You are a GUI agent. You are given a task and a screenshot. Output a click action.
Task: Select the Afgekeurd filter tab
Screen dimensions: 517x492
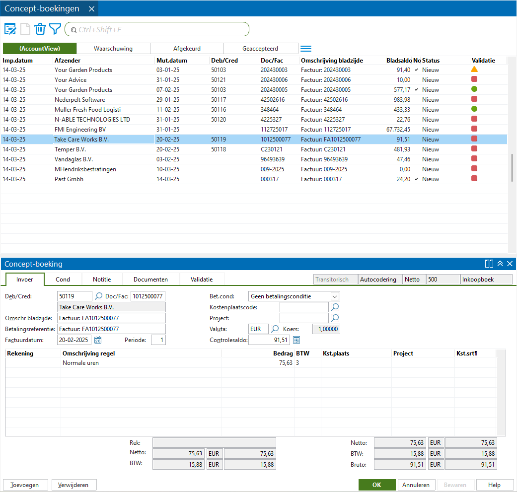coord(187,49)
